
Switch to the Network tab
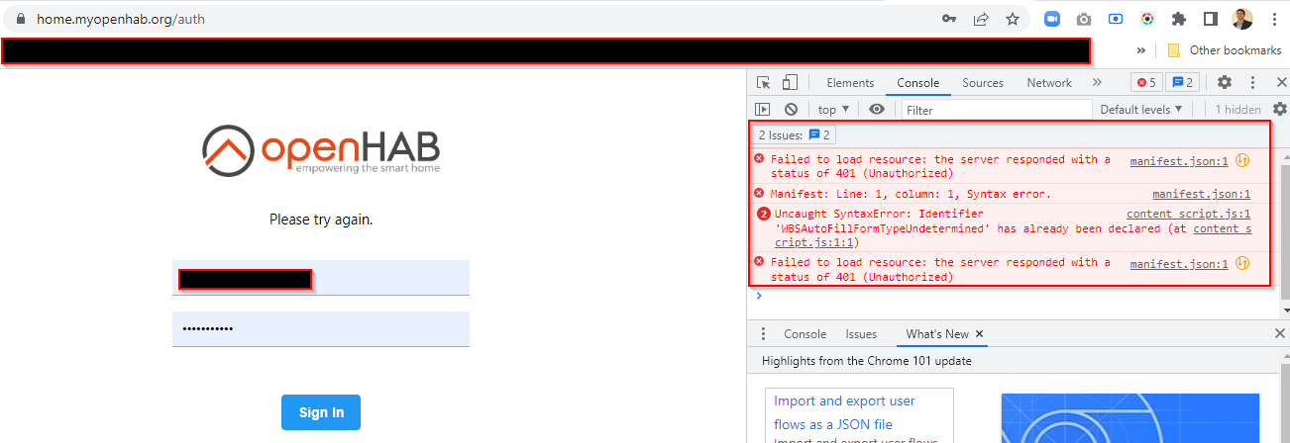tap(1049, 83)
